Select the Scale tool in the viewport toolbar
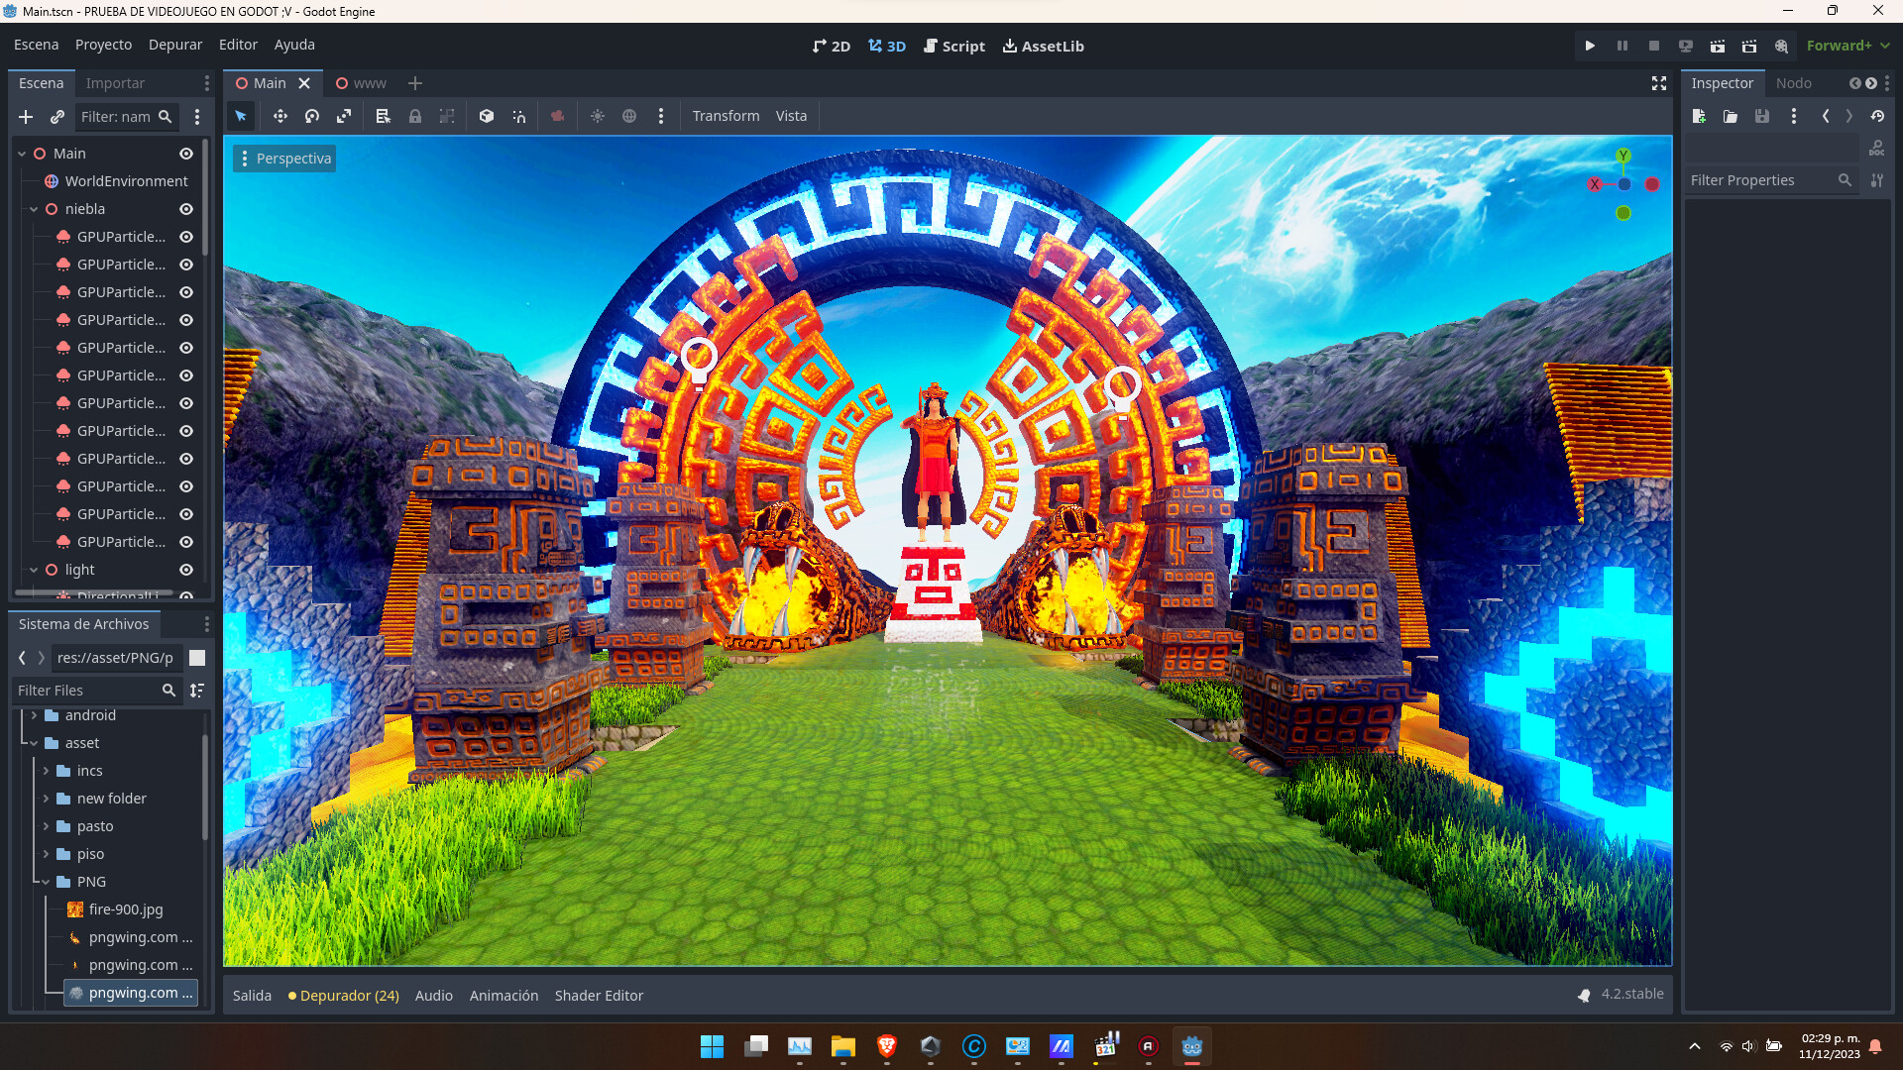 [343, 116]
